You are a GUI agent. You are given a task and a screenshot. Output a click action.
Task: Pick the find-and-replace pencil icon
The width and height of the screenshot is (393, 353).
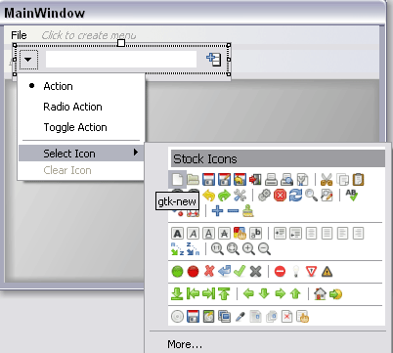tap(327, 196)
